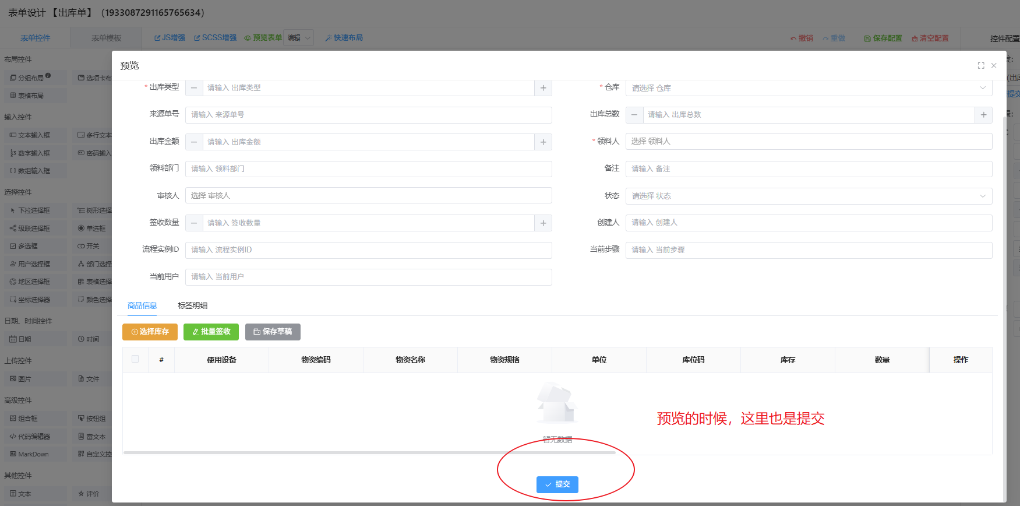The height and width of the screenshot is (506, 1020).
Task: Increase 出库类型 with plus button
Action: pyautogui.click(x=543, y=88)
